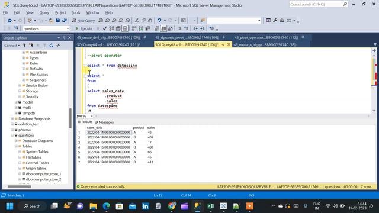The width and height of the screenshot is (379, 213).
Task: Click the Decrease Indent icon
Action: point(195,28)
